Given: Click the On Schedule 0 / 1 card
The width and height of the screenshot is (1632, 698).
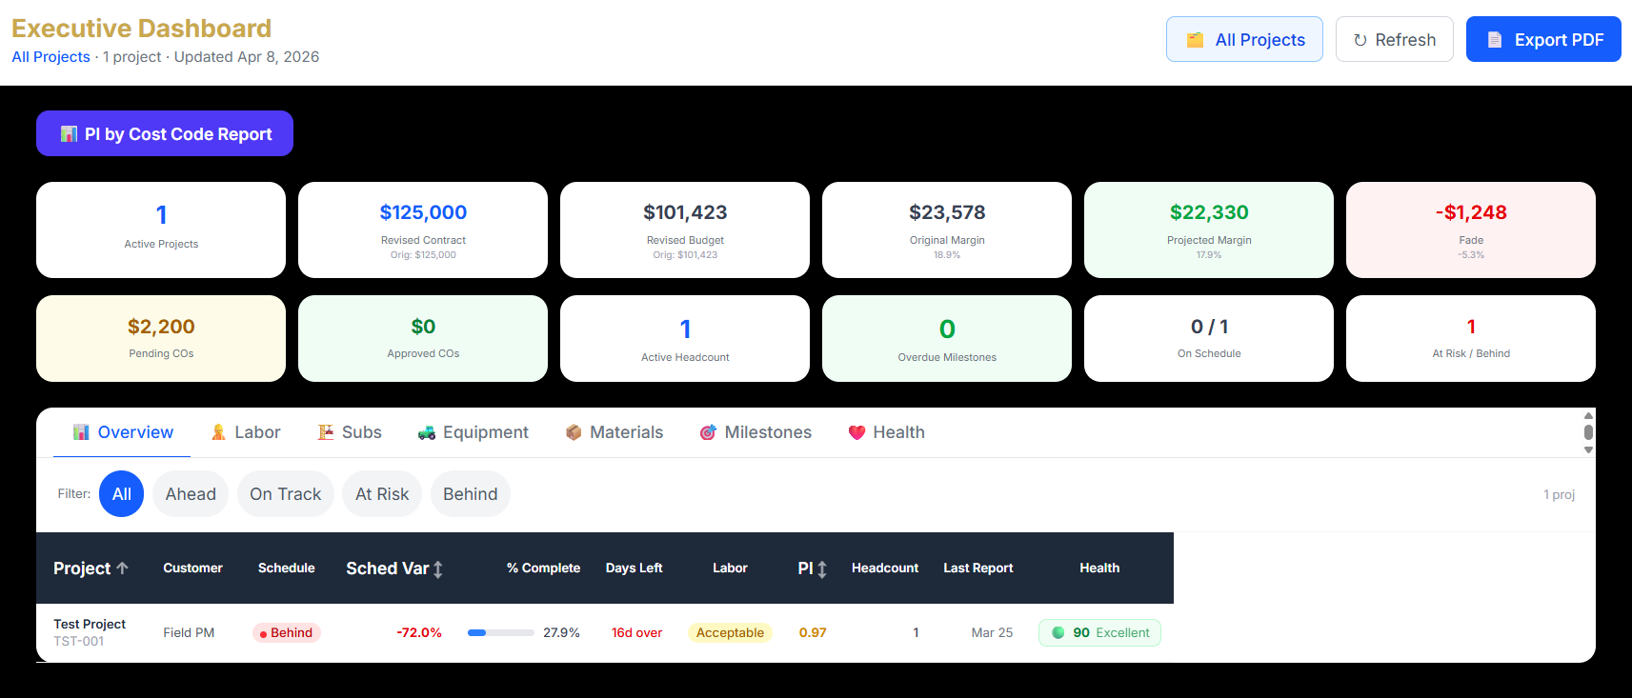Looking at the screenshot, I should (1209, 338).
